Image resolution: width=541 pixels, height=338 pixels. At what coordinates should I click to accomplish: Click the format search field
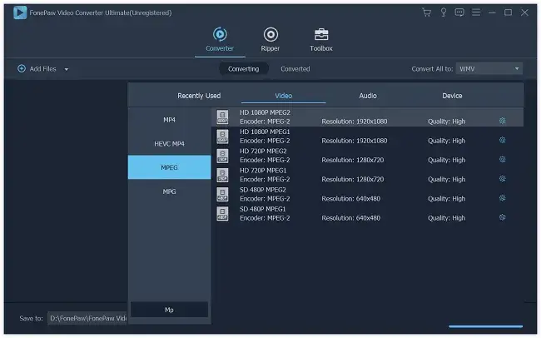[169, 310]
